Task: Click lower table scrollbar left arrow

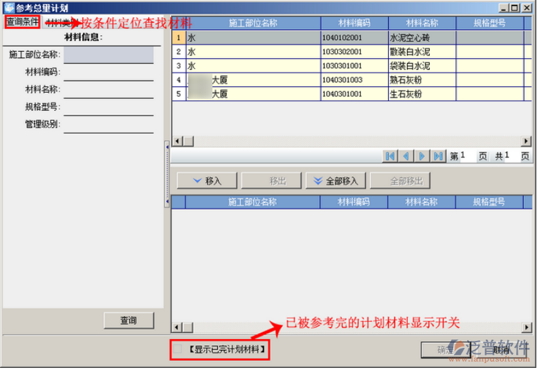Action: pyautogui.click(x=177, y=328)
